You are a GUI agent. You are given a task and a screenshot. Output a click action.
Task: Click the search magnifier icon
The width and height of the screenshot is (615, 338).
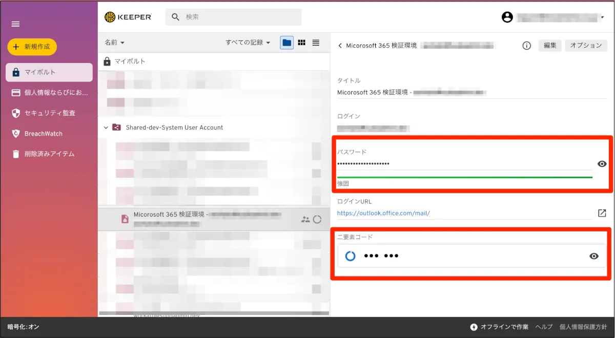coord(175,17)
